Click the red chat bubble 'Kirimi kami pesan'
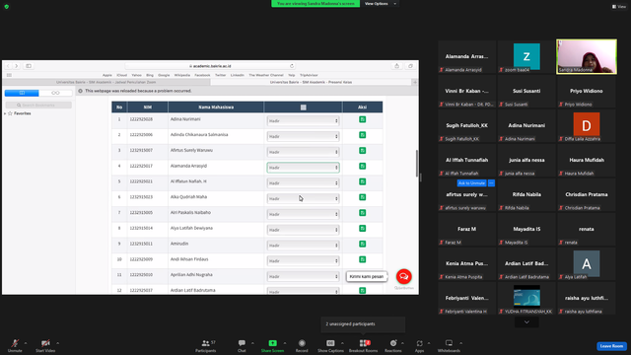 (403, 276)
